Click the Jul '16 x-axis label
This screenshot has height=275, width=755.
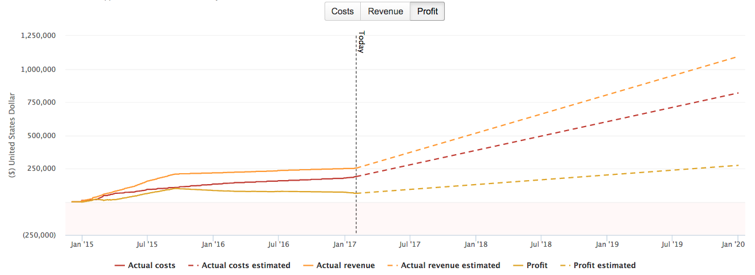click(x=278, y=245)
